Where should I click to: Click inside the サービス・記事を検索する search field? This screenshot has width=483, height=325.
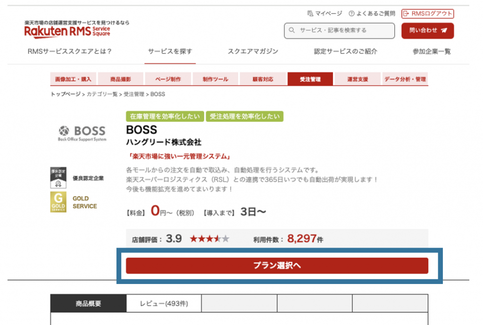340,31
